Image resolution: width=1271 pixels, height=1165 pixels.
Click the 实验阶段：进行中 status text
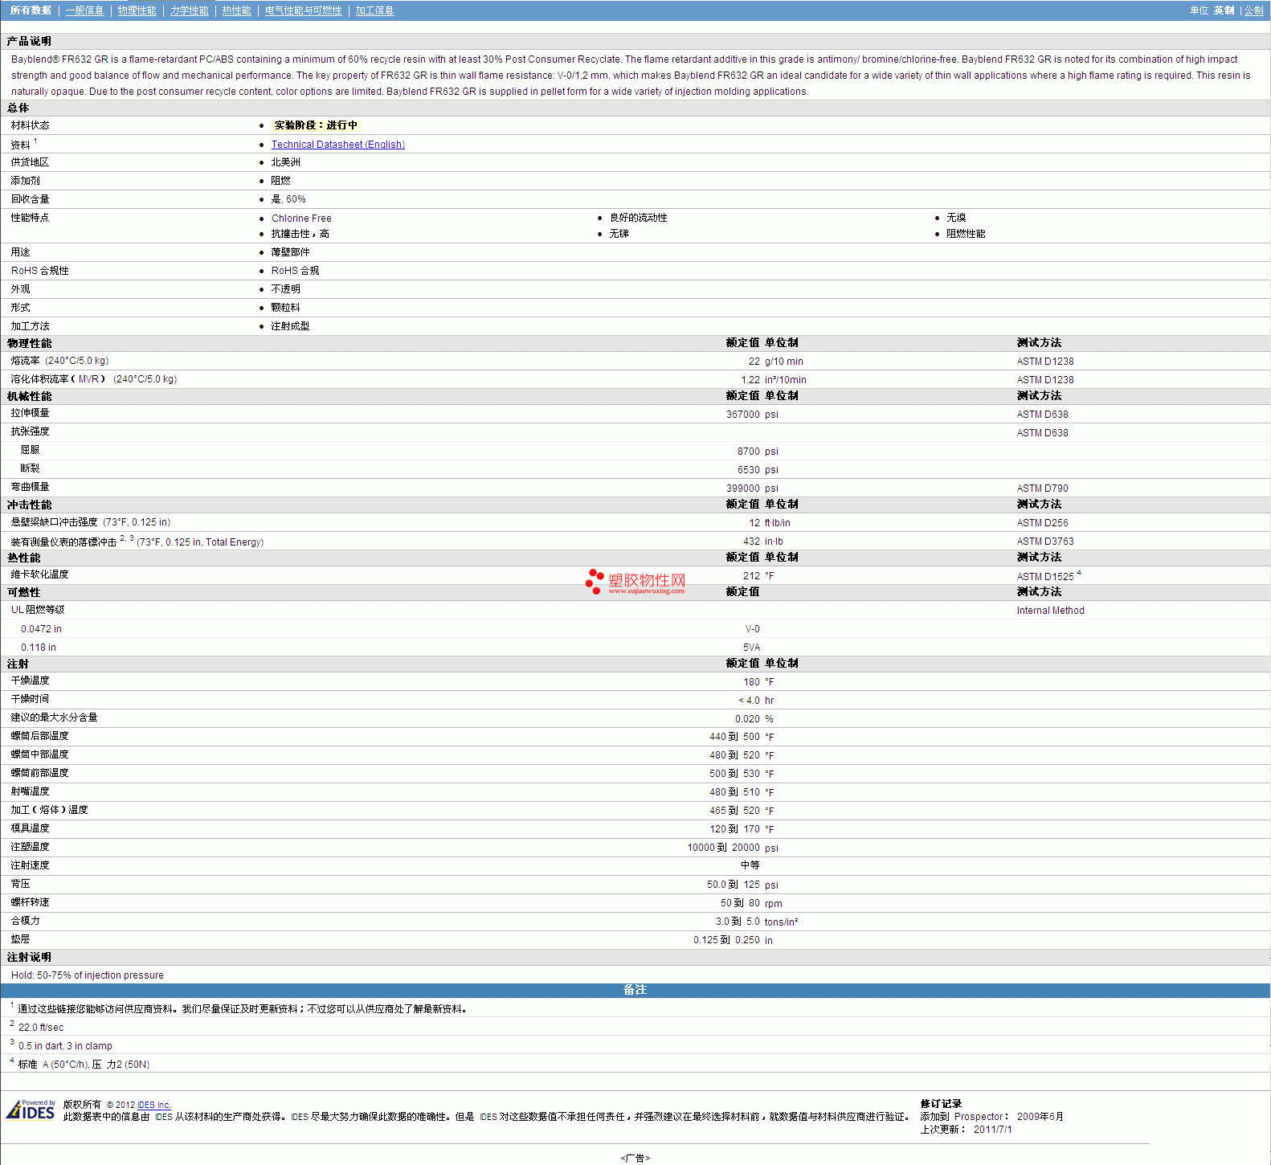[315, 125]
